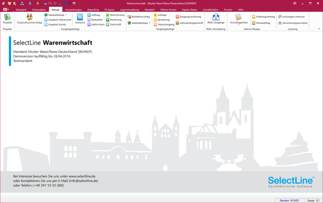Switch to the Lagerverwaltung tab
The height and width of the screenshot is (203, 323).
click(x=129, y=10)
